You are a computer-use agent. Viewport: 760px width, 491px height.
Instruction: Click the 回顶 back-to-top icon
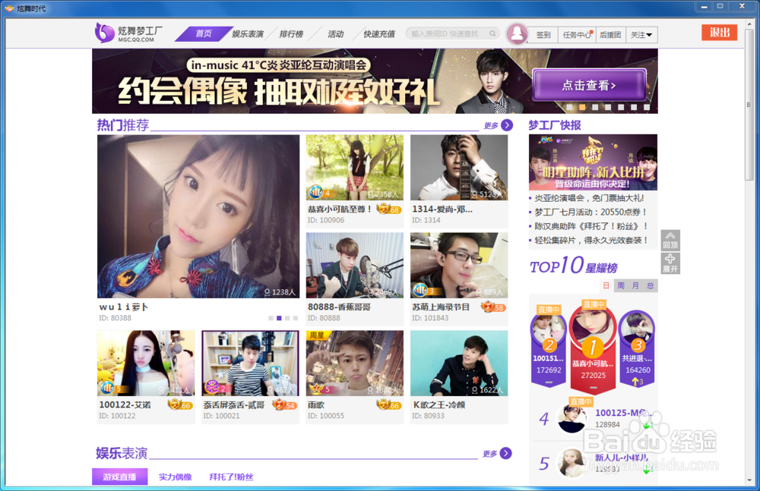pos(670,240)
